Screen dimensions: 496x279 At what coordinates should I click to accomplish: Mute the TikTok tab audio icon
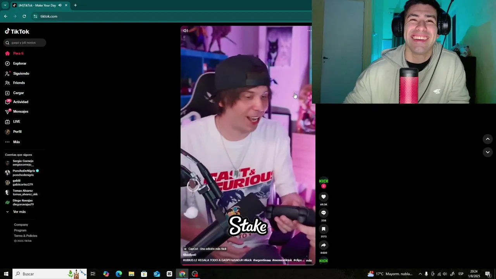60,5
